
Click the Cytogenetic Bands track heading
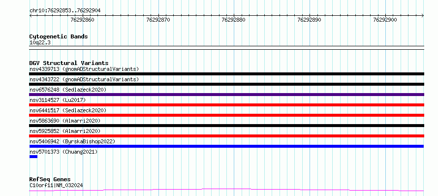point(59,36)
